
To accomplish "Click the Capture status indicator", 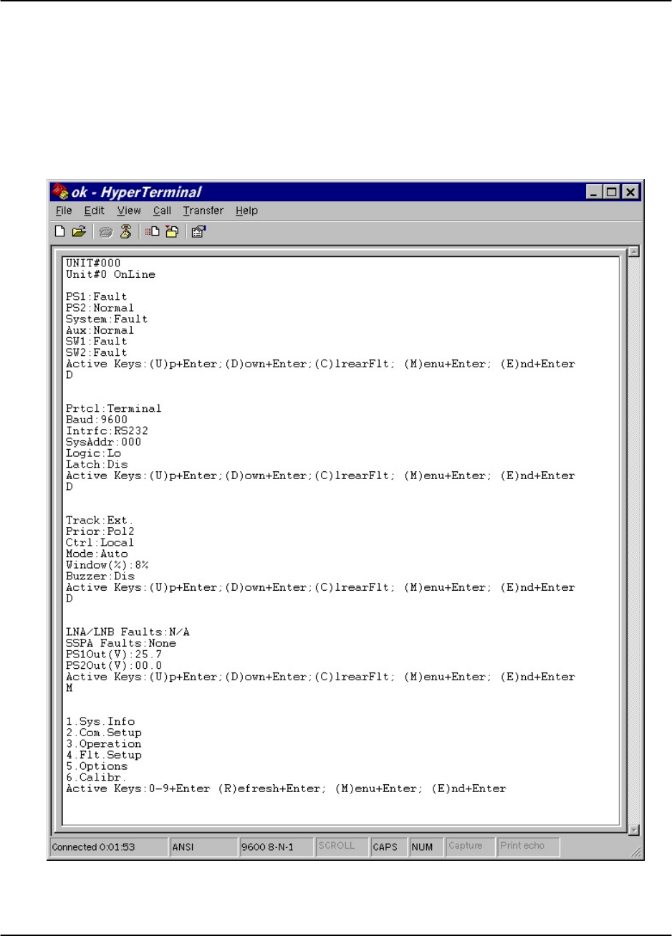I will tap(470, 847).
